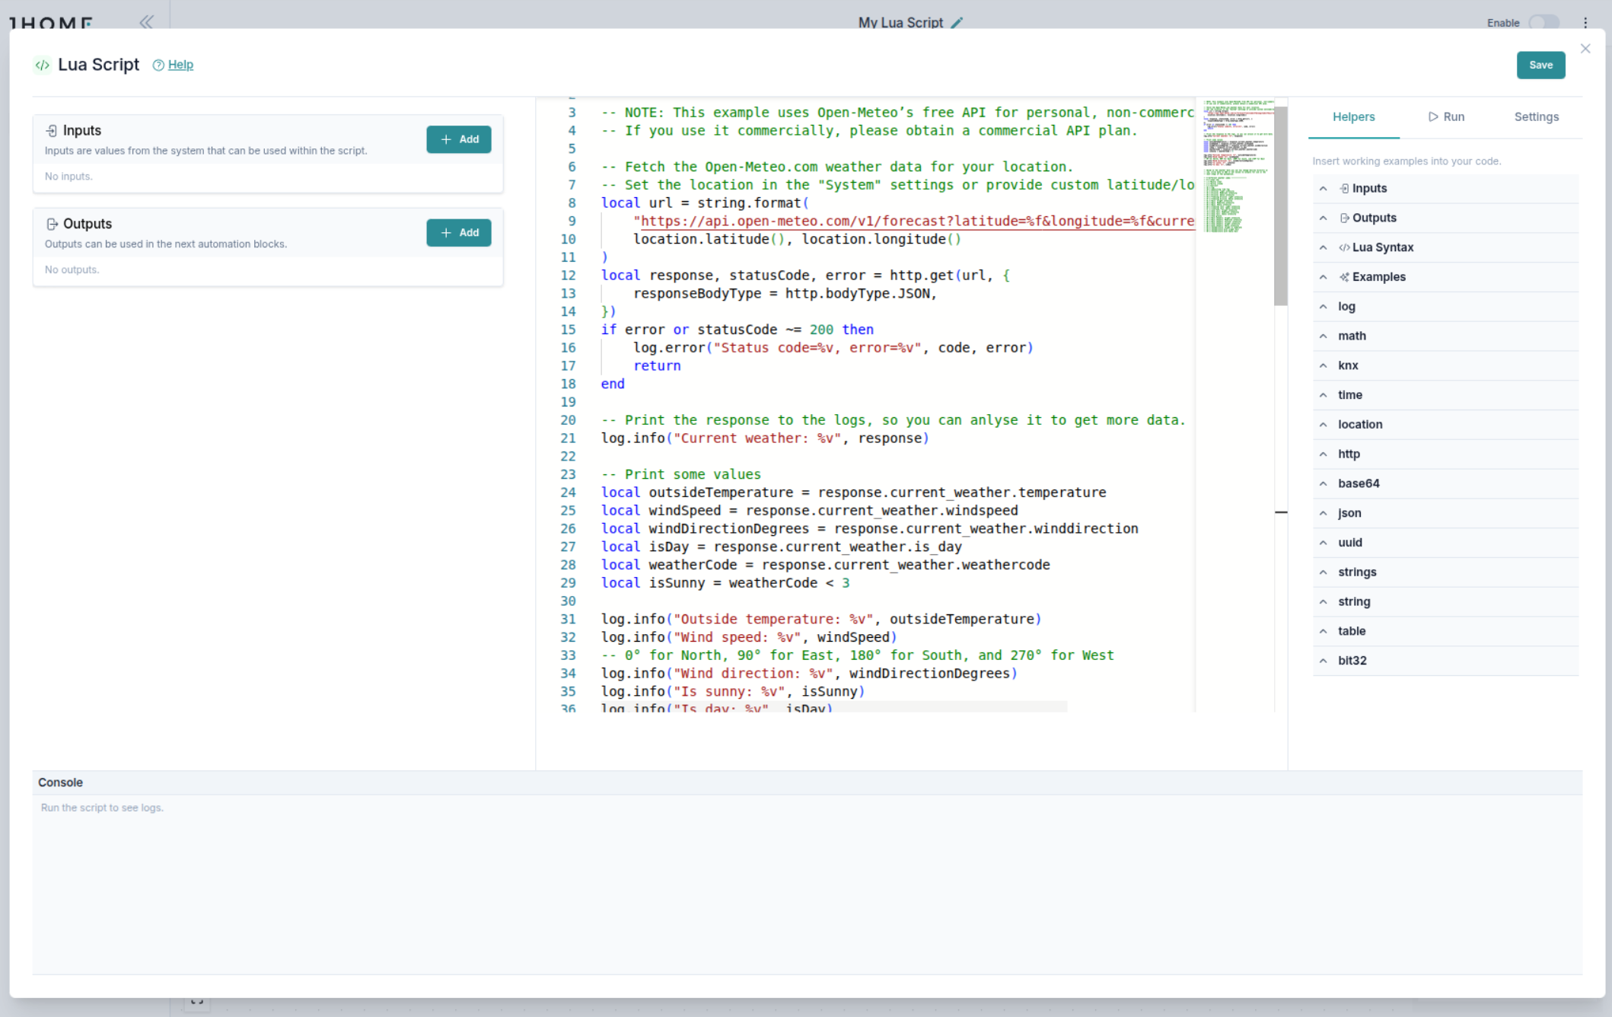This screenshot has width=1612, height=1017.
Task: Collapse the http helper section
Action: [1324, 454]
